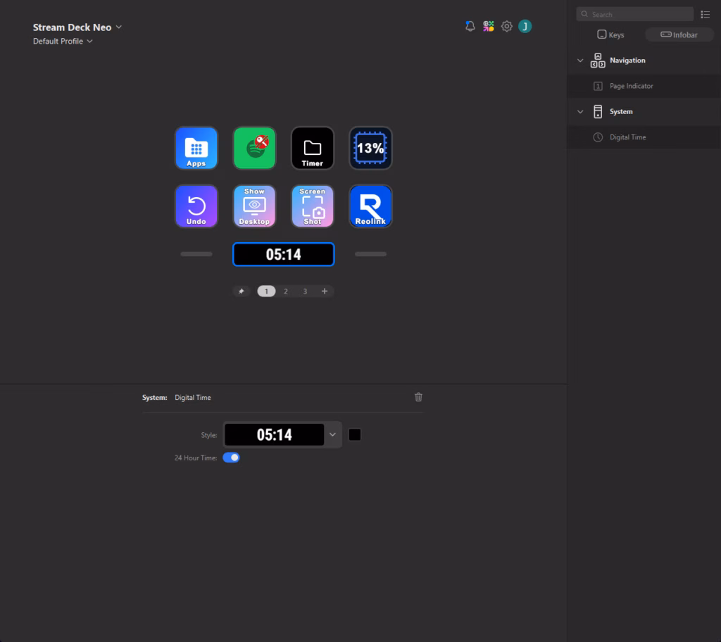Screen dimensions: 721x642
Task: Pin the page using the pin icon
Action: [242, 291]
